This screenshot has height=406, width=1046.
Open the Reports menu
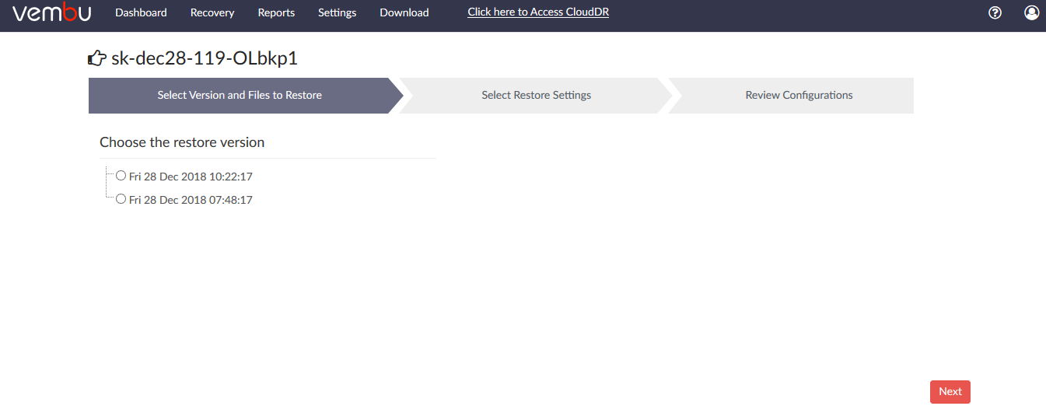pyautogui.click(x=276, y=12)
